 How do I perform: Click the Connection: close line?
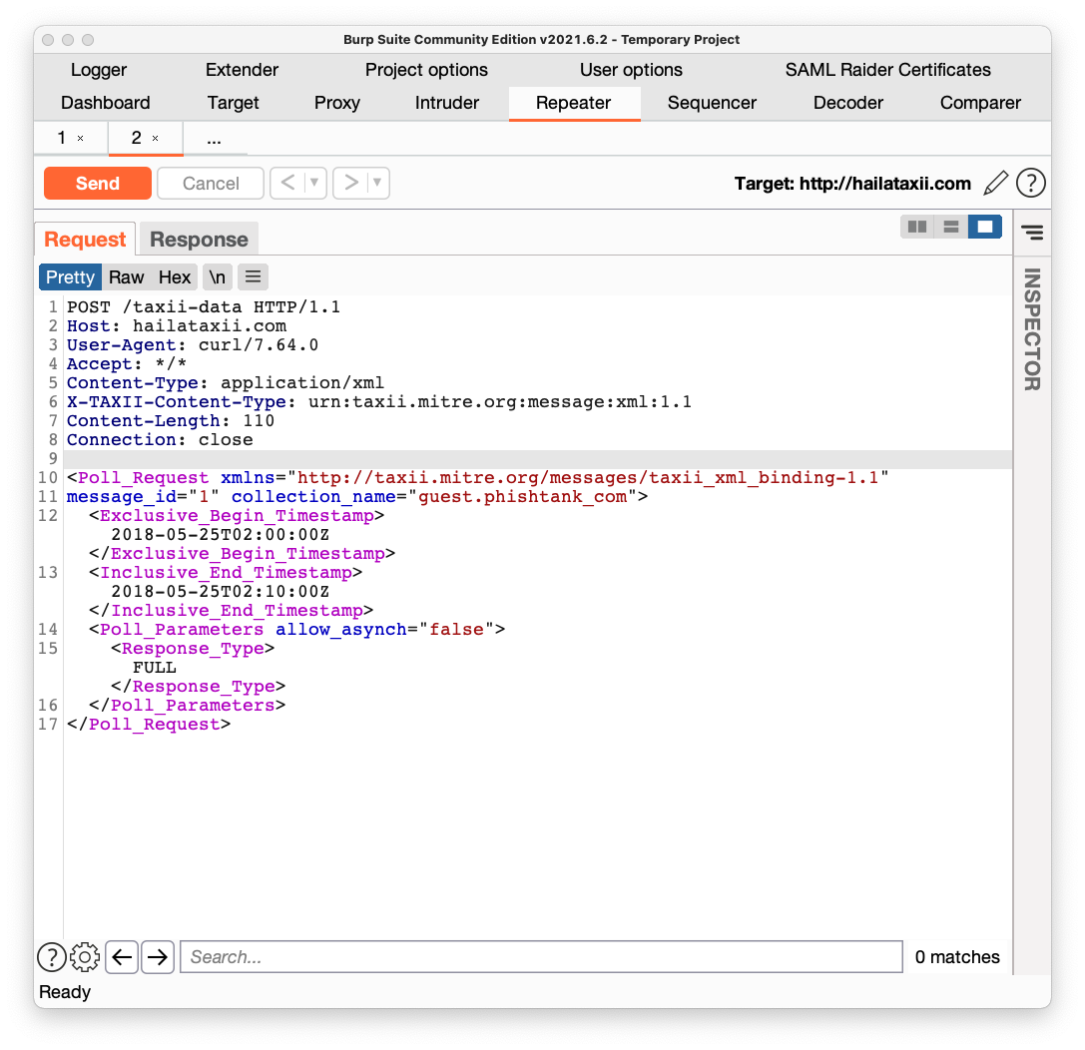[x=160, y=440]
